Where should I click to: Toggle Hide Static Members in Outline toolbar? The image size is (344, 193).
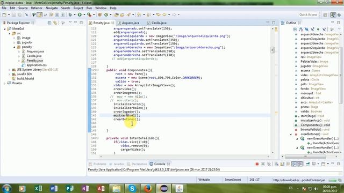[312, 29]
